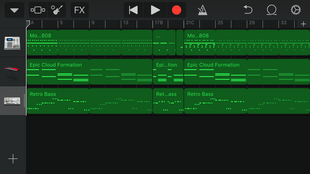Go to beginning of the song
The width and height of the screenshot is (310, 174).
click(133, 10)
